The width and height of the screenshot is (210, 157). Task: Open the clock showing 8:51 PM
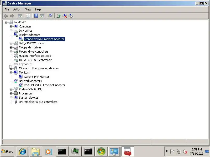(196, 152)
